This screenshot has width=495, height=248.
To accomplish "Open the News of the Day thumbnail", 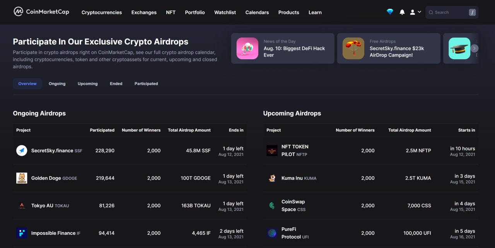I will [x=247, y=48].
